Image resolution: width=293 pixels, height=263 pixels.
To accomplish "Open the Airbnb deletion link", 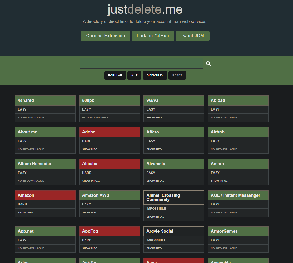I will (238, 132).
